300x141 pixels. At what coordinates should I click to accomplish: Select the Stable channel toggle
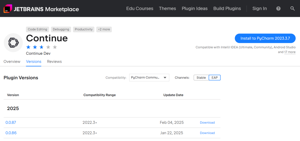(201, 78)
